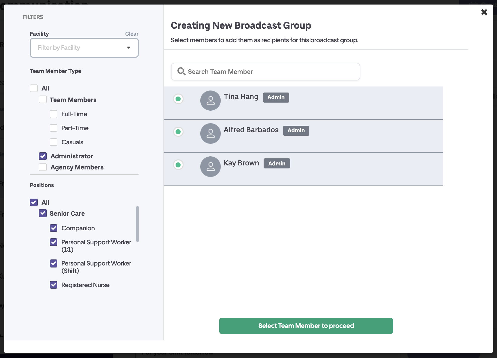497x358 pixels.
Task: Clear the Facility filter
Action: (132, 34)
